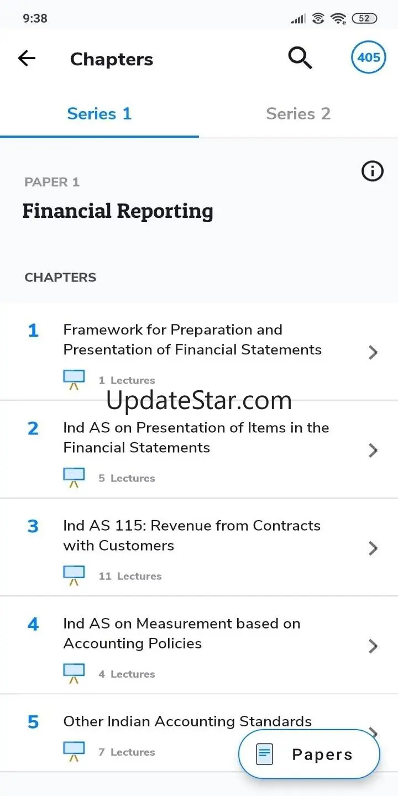398x796 pixels.
Task: Tap the 405 points badge
Action: tap(369, 57)
